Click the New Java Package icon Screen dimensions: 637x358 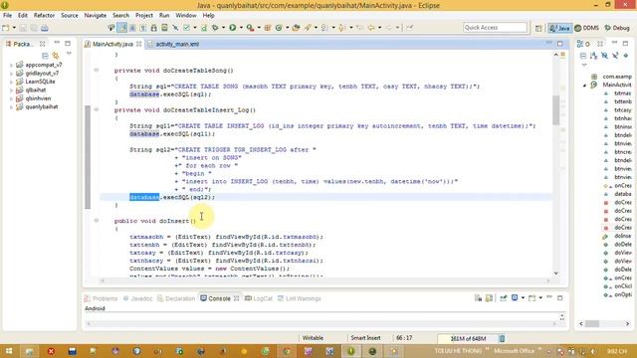(268, 28)
